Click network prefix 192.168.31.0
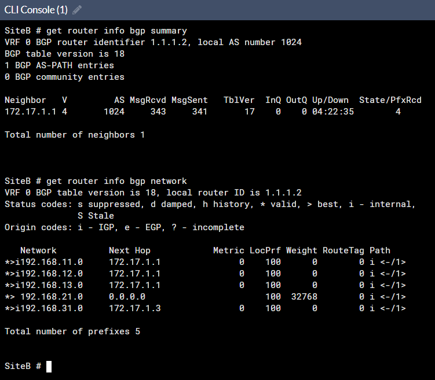Screen dimensions: 435x380 (x=52, y=308)
